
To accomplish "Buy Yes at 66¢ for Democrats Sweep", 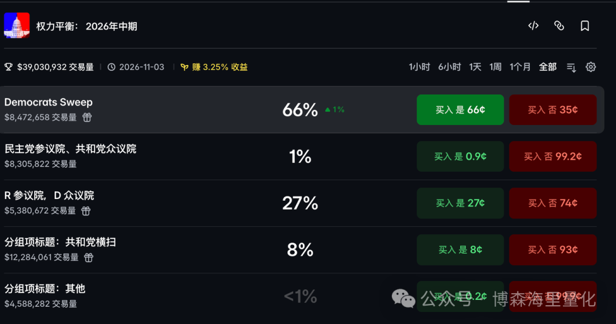I will 460,110.
